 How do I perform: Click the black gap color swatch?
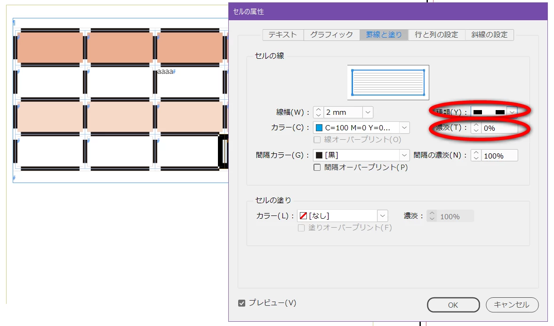[x=319, y=155]
